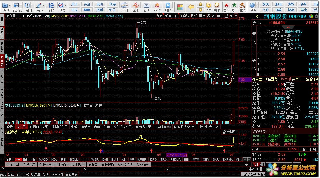Click 加自选 add to watchlist
Viewport: 320px width, 178px height.
[184, 16]
